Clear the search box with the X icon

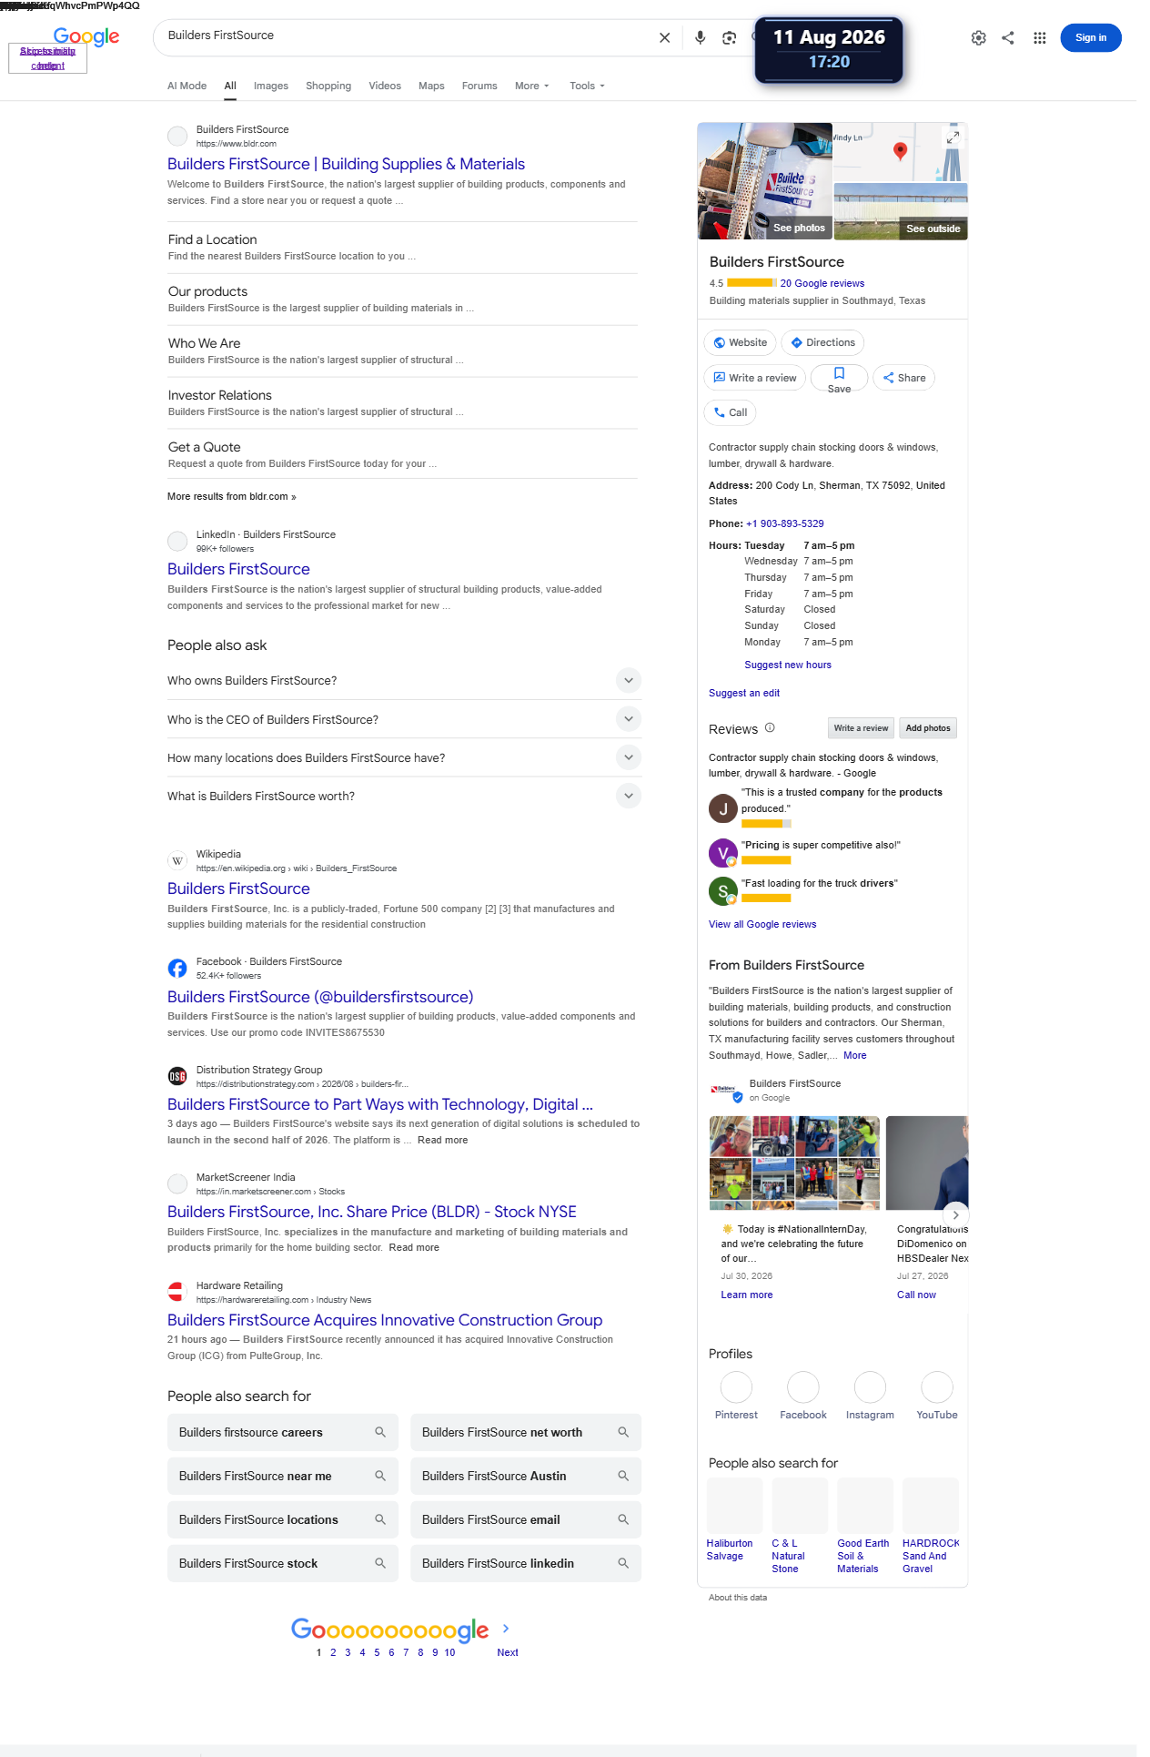click(664, 37)
